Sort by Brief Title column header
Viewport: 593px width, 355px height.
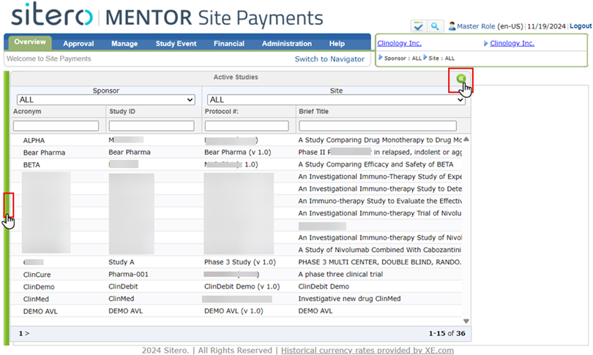pyautogui.click(x=313, y=112)
